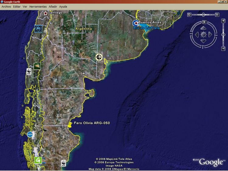Open the Herramientas menu

(38, 7)
